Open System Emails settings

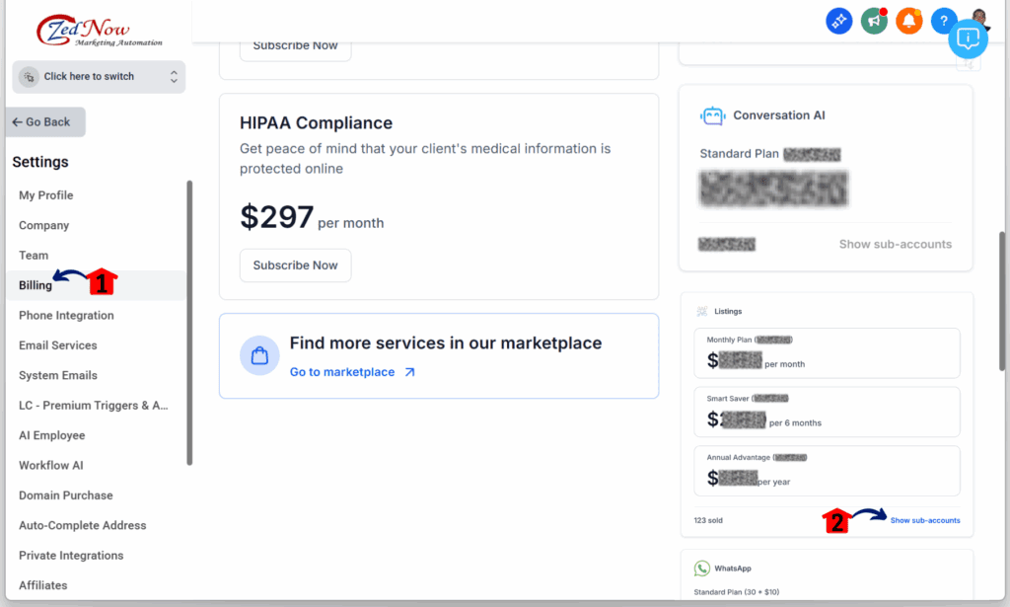tap(58, 375)
